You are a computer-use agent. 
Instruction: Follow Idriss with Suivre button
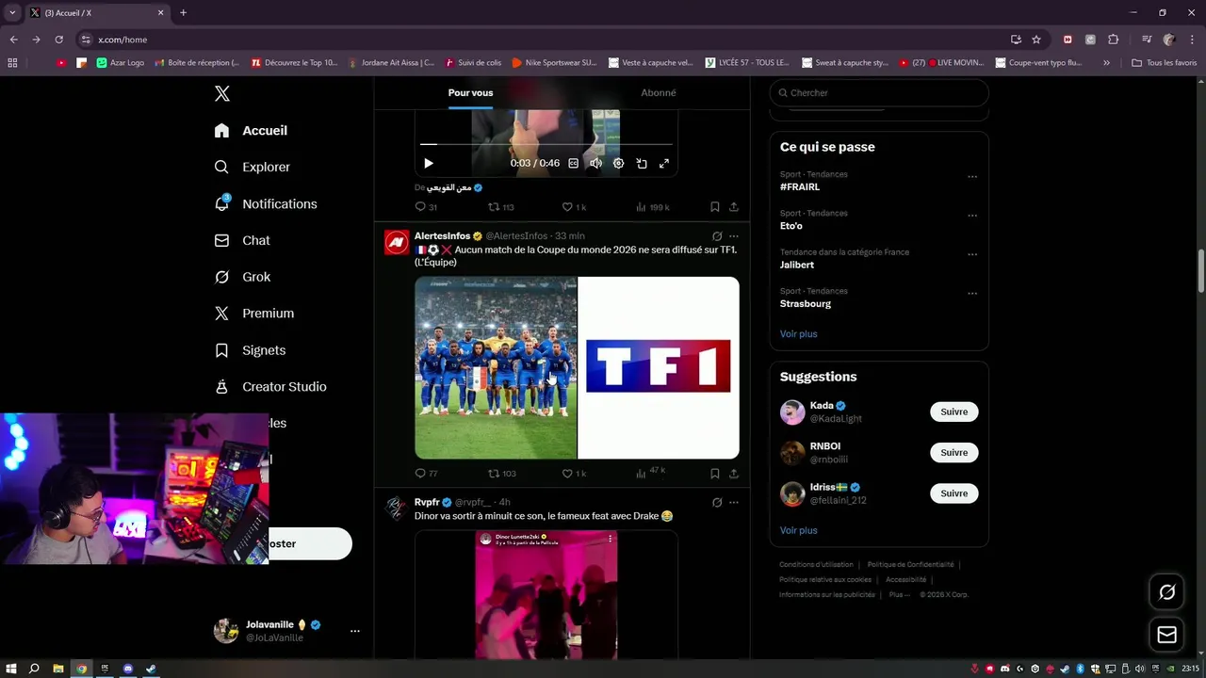[954, 493]
